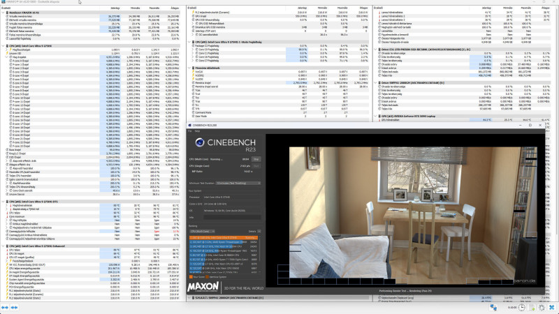The width and height of the screenshot is (559, 314).
Task: Select the Intel Xeon CPU E5-2697 v2 ranking row
Action: (x=223, y=264)
